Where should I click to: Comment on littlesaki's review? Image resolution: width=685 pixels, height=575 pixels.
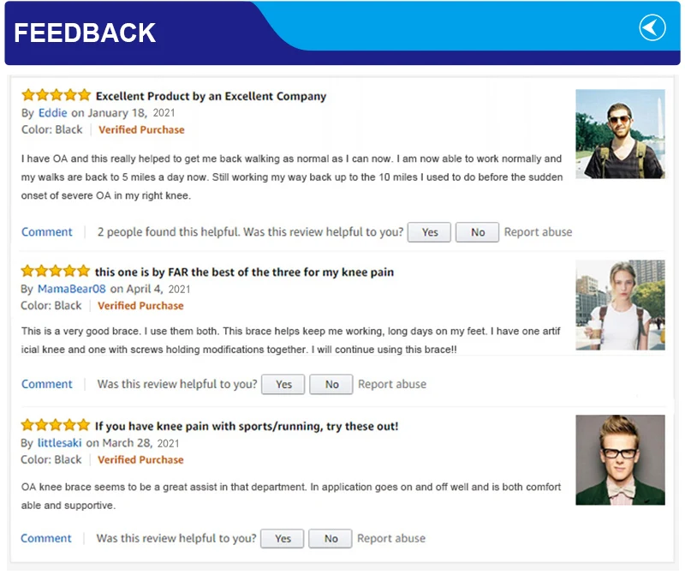coord(46,539)
